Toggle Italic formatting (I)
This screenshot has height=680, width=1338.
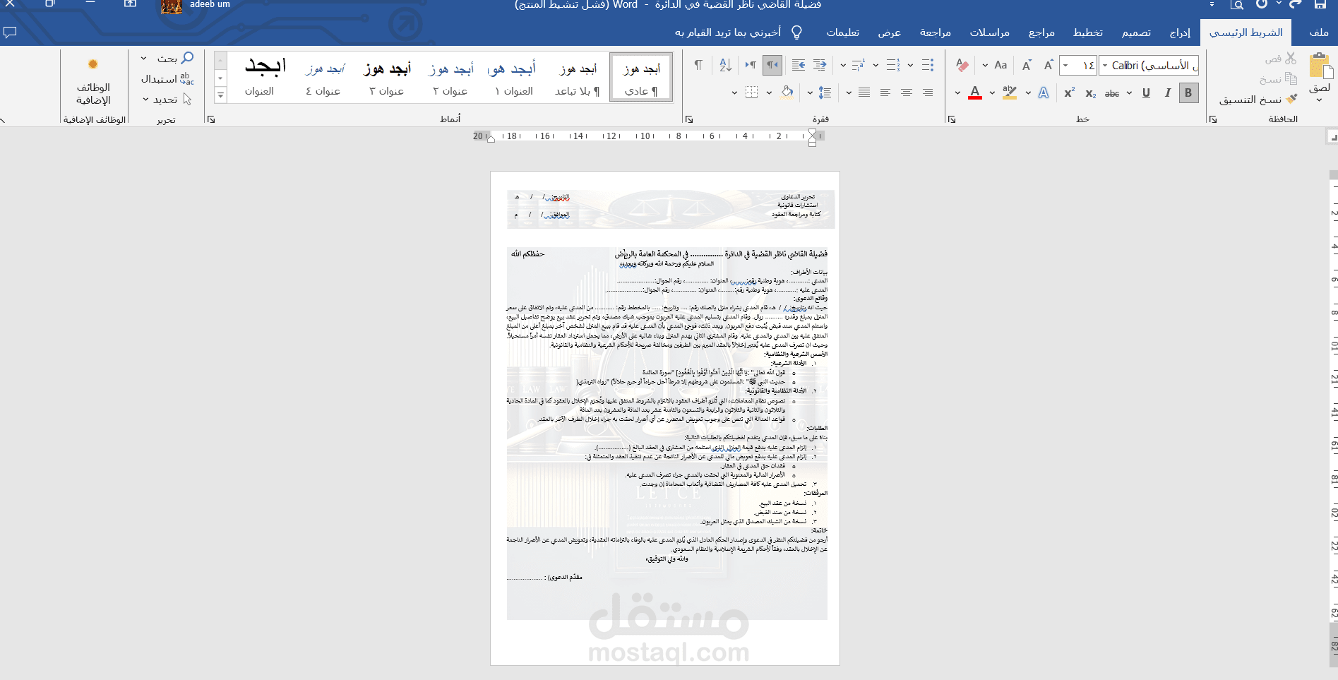click(1168, 93)
